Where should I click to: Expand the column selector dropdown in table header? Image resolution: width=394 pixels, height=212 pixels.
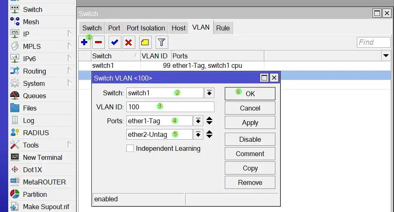click(x=386, y=55)
